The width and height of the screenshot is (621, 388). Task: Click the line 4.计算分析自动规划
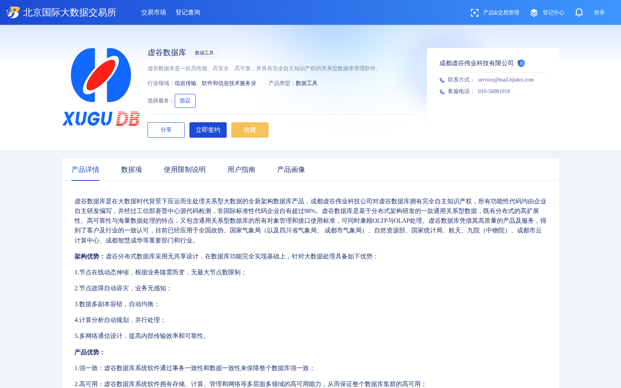[120, 320]
